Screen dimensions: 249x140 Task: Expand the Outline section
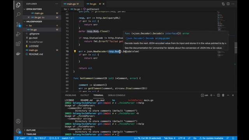tap(31, 130)
